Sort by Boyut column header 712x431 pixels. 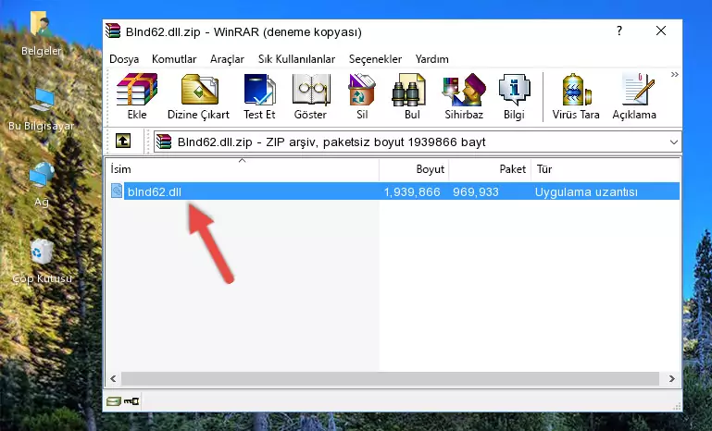tap(414, 168)
